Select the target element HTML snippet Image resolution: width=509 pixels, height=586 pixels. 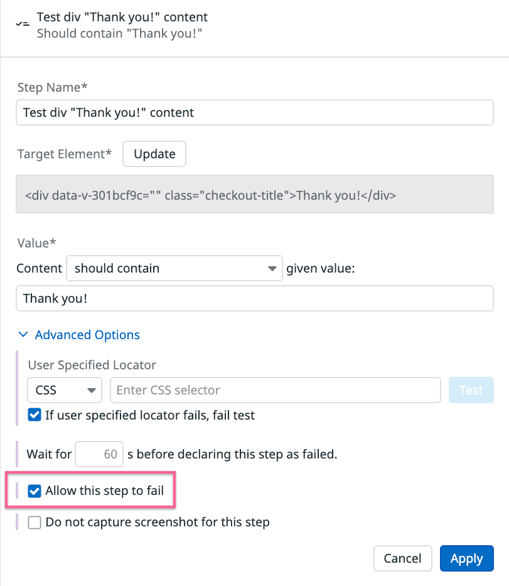coord(254,195)
